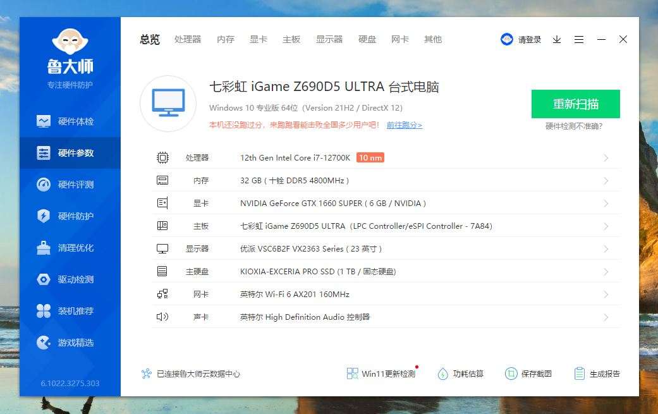Click 英特尔 Wi-Fi 6 AX201 160MHz text

pyautogui.click(x=295, y=294)
